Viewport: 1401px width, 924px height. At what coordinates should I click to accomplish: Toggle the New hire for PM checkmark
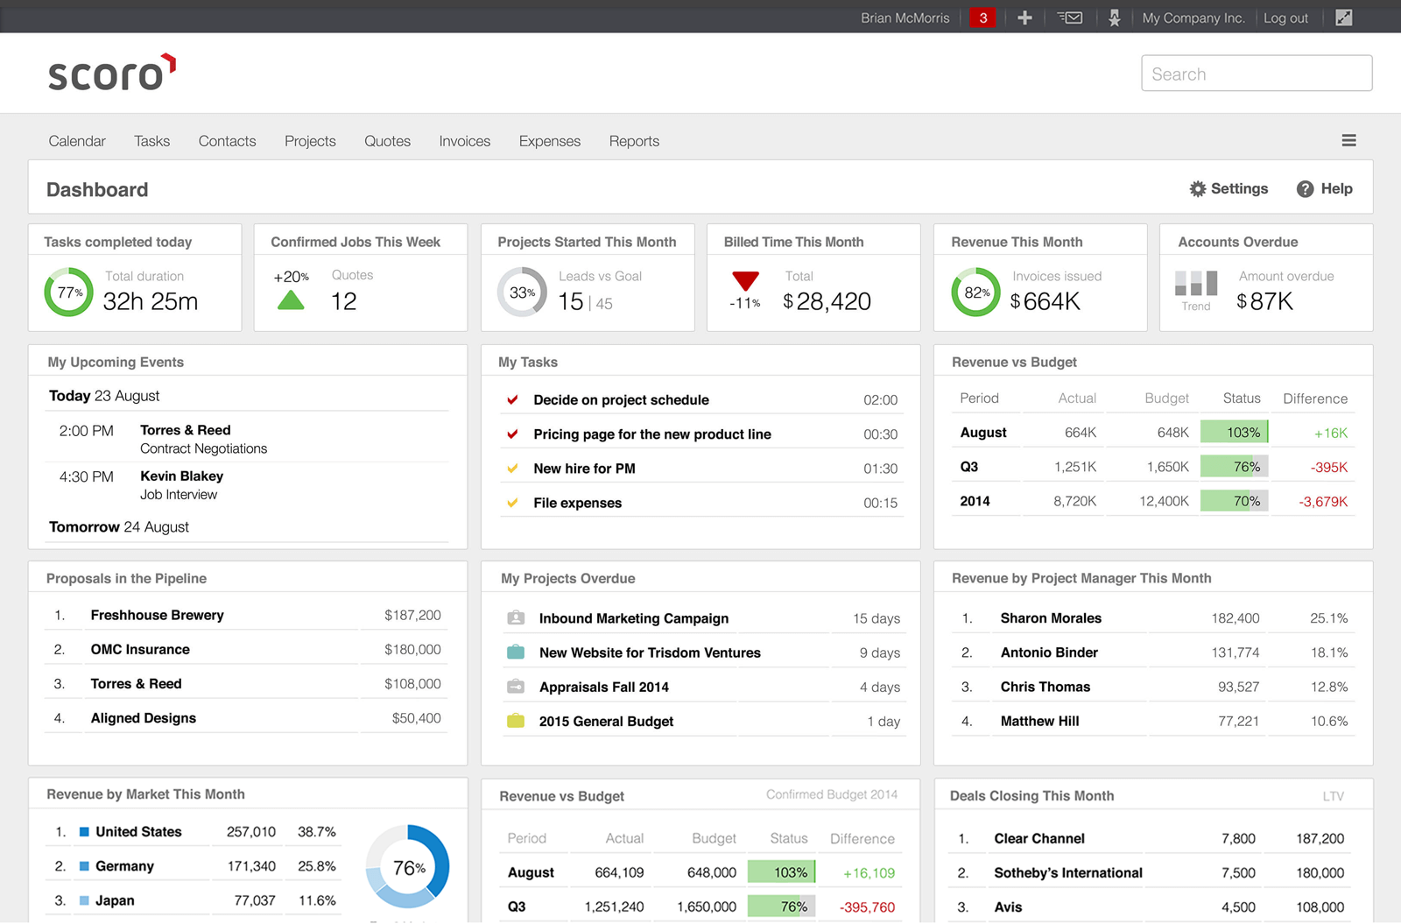(x=513, y=468)
